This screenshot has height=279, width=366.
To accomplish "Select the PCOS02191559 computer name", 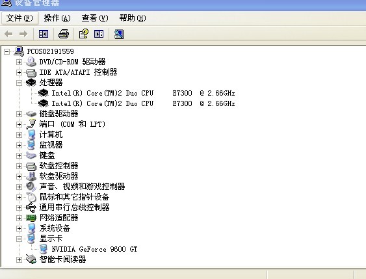I will tap(51, 51).
